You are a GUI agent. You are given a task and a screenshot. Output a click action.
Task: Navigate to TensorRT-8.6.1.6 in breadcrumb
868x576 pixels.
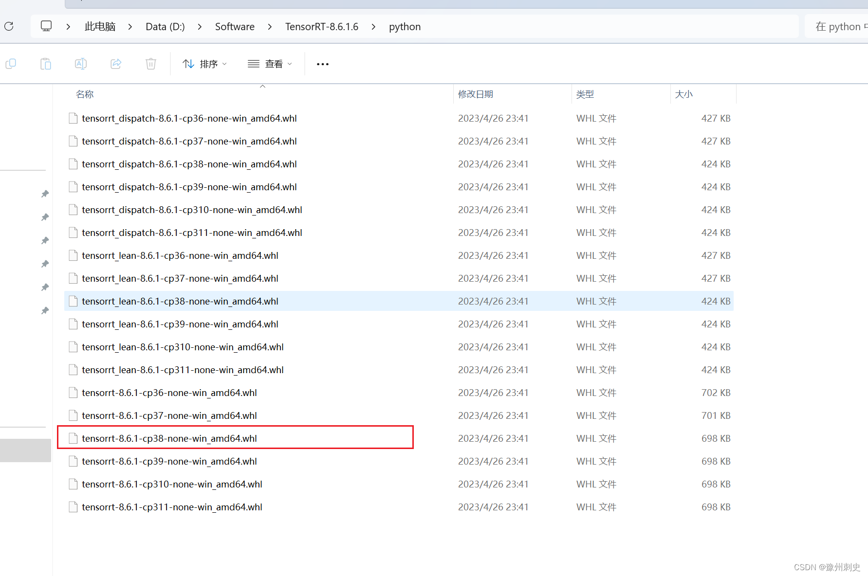point(322,27)
